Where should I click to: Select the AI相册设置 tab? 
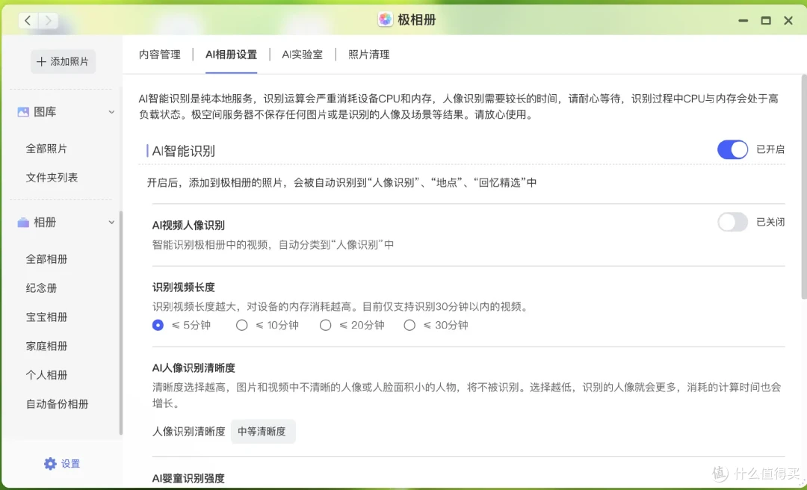tap(231, 55)
